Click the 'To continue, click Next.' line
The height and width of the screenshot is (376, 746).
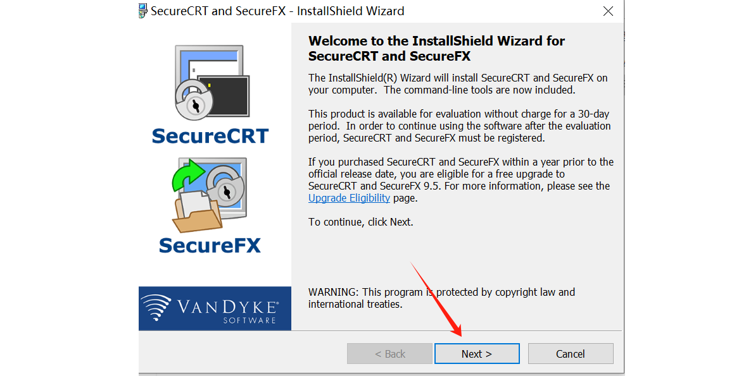pos(360,222)
